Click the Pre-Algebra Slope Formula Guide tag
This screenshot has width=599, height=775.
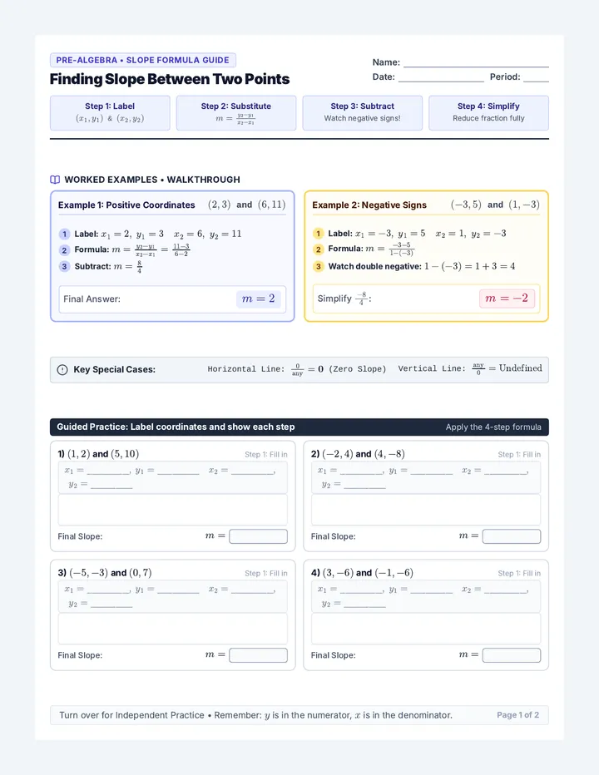coord(143,61)
